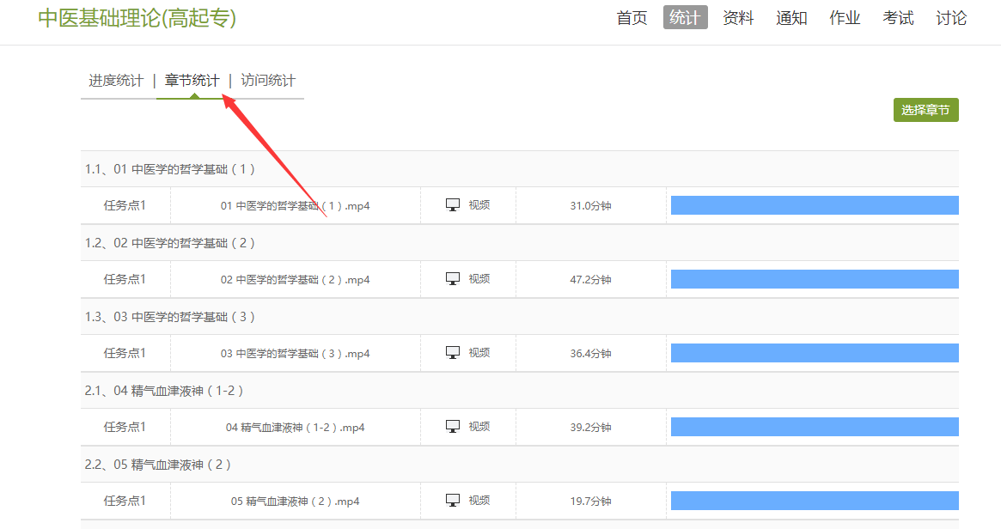Screen dimensions: 1001x529
Task: Go to 首页 in top navigation
Action: click(x=632, y=18)
